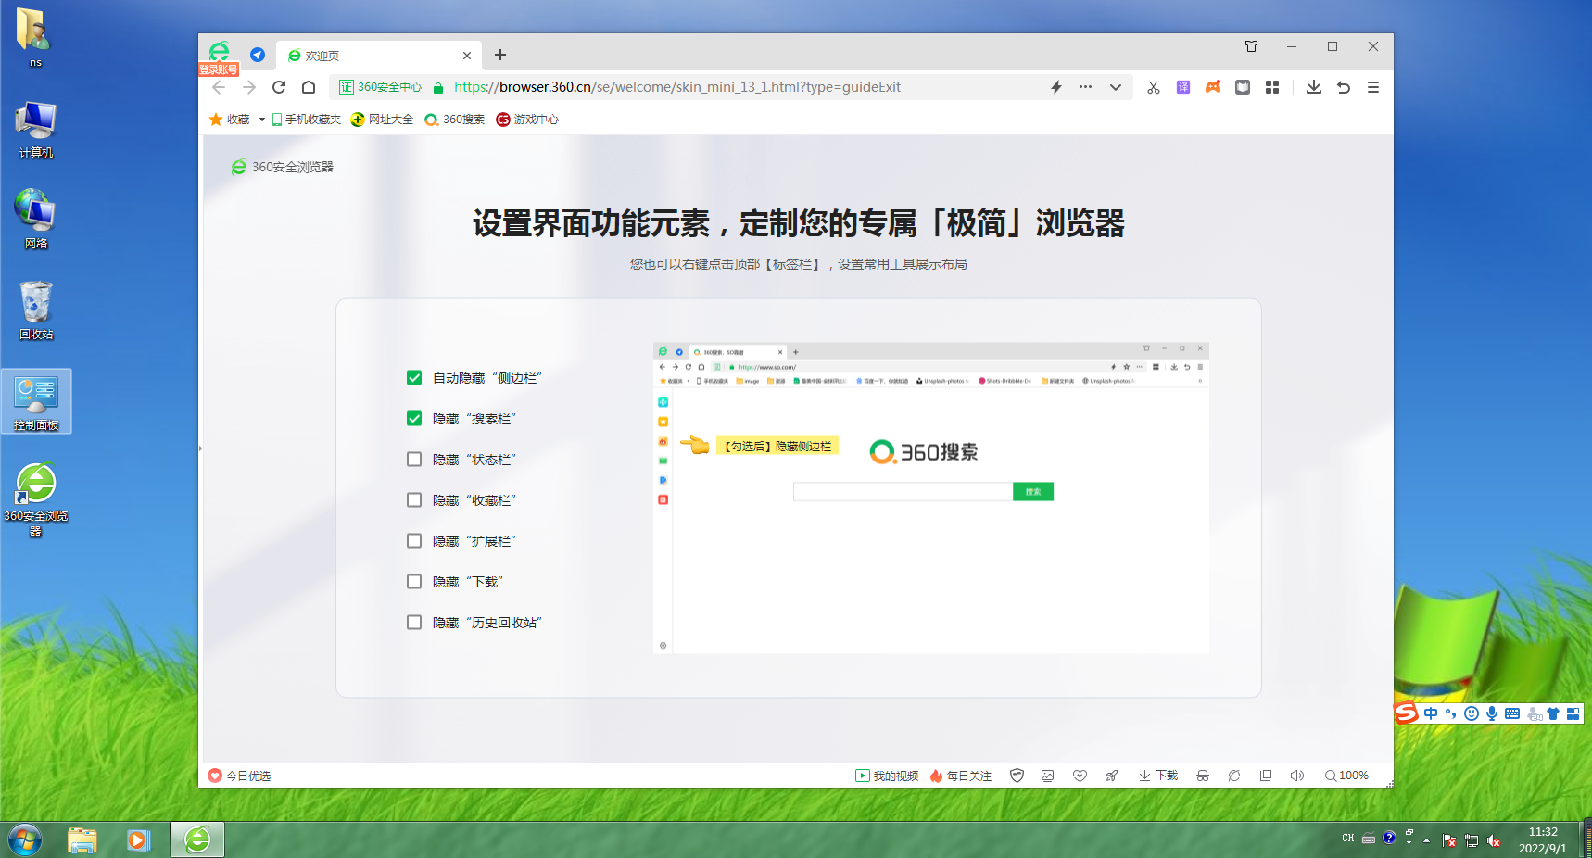Open 我的视频 in status bar

(x=887, y=776)
